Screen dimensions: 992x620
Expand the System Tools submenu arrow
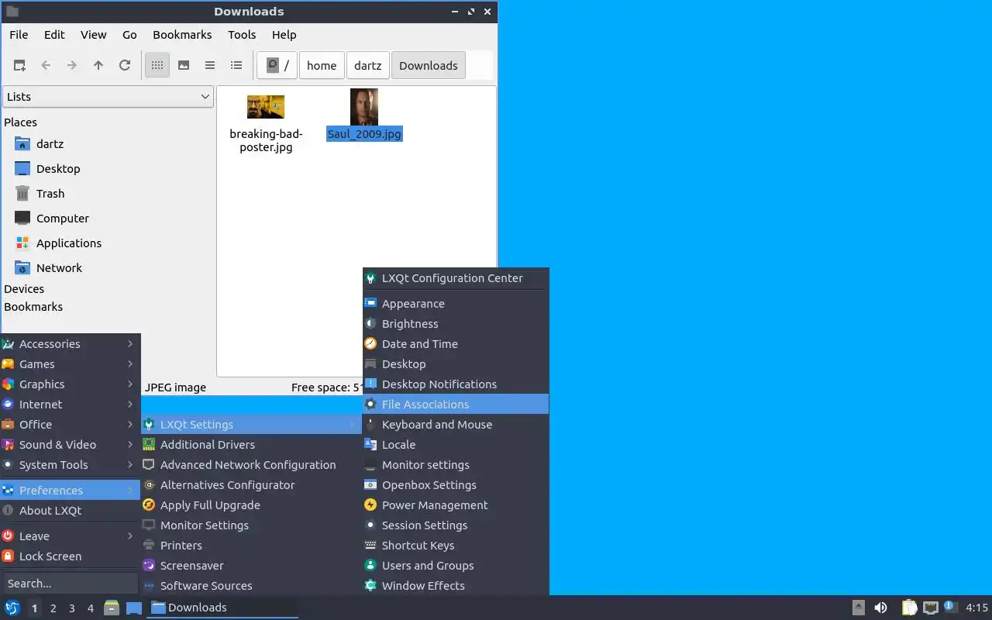point(130,465)
